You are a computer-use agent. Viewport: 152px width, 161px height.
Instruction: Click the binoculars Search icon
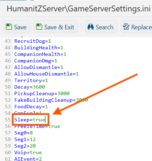pos(90,27)
